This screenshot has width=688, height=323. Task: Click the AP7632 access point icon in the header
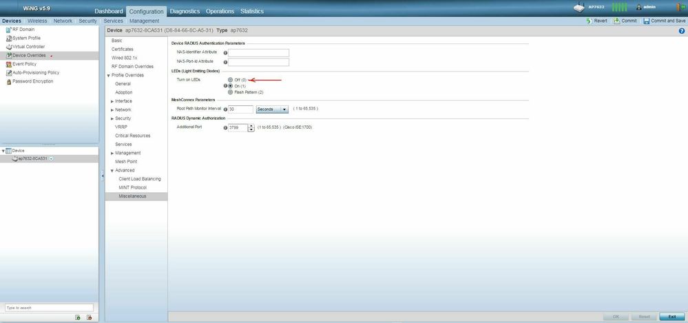click(579, 7)
